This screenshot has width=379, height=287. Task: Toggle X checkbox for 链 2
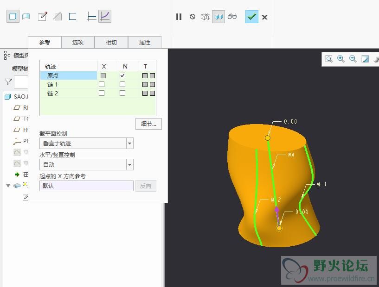tap(102, 93)
